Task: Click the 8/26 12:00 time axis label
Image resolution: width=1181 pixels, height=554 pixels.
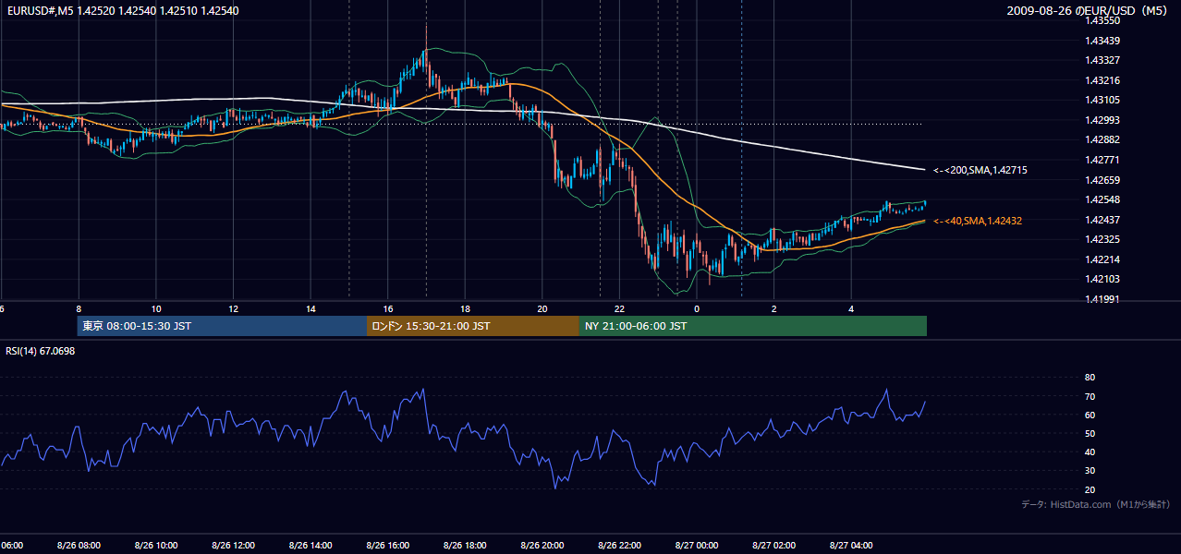Action: (x=233, y=545)
